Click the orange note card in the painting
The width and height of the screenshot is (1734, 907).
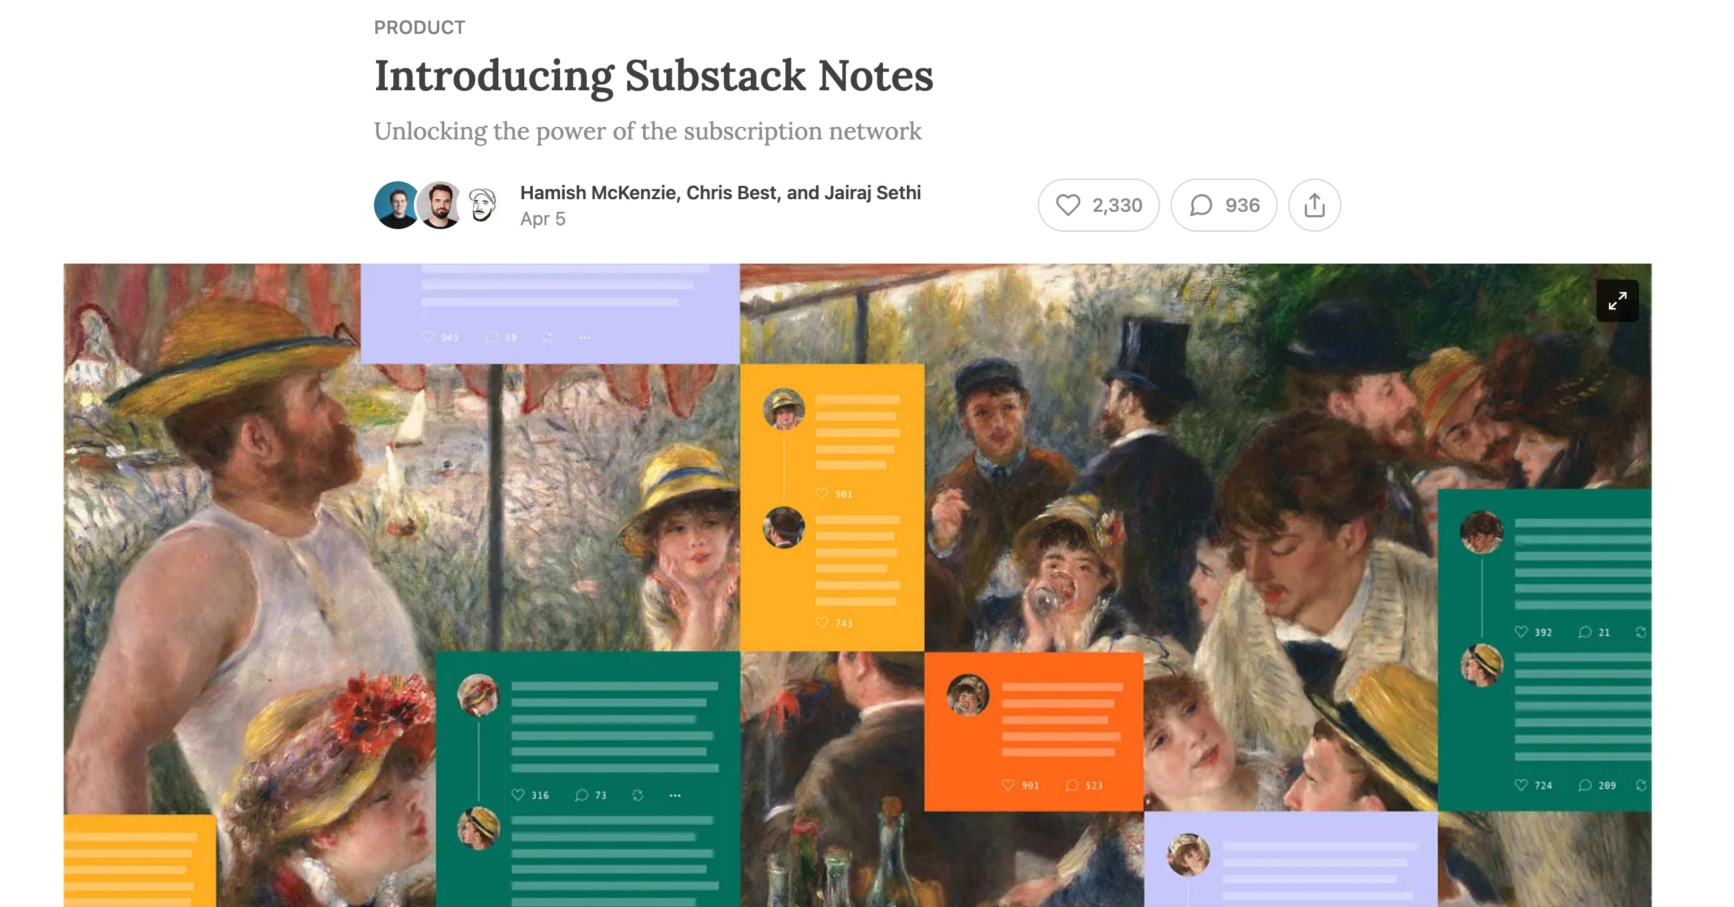(1033, 732)
